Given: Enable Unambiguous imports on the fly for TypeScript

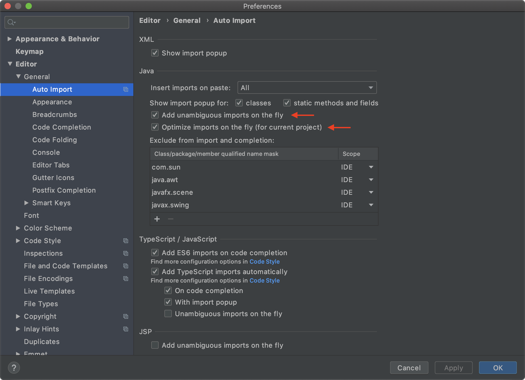Looking at the screenshot, I should point(168,313).
